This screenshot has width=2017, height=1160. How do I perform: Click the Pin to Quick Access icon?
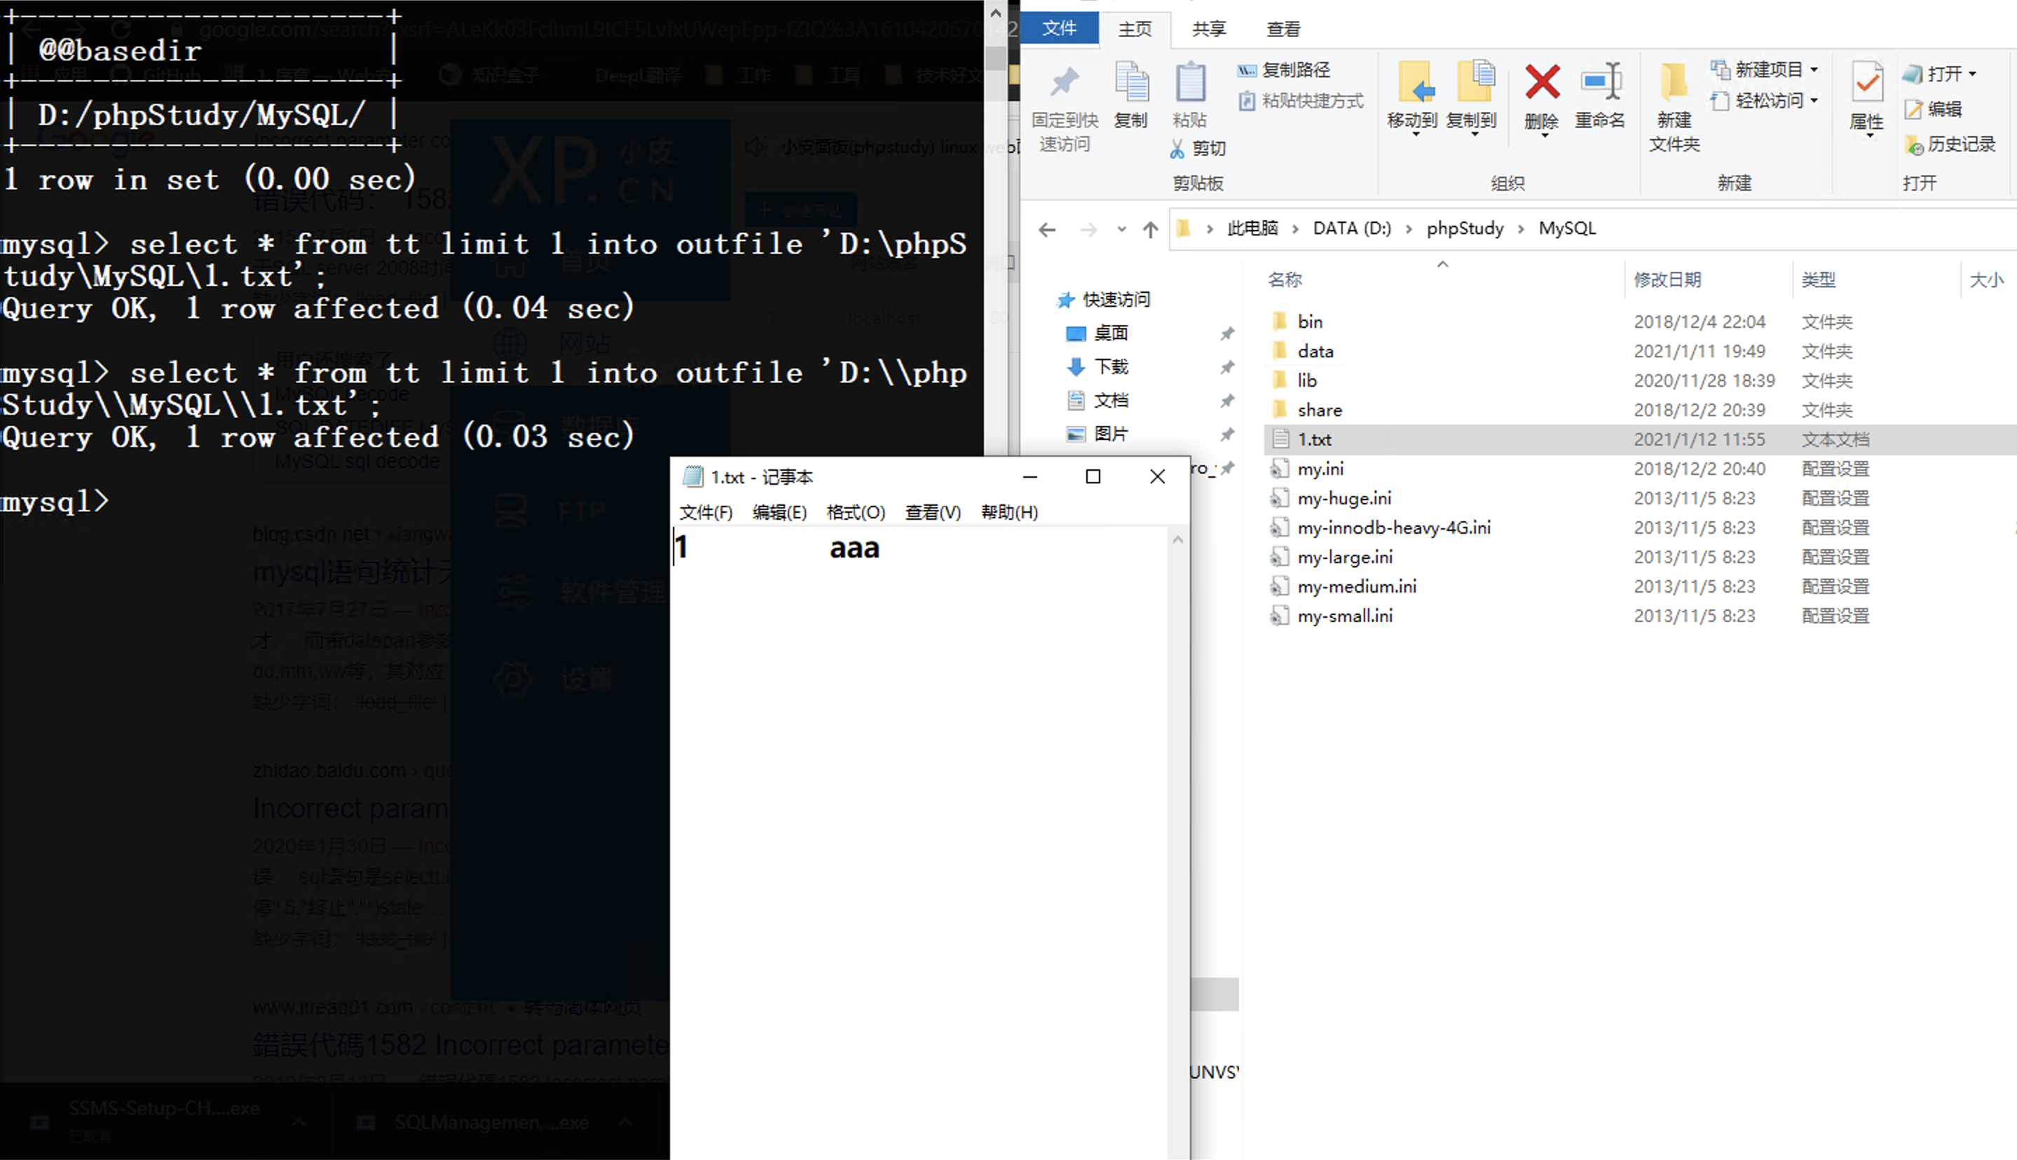coord(1064,83)
